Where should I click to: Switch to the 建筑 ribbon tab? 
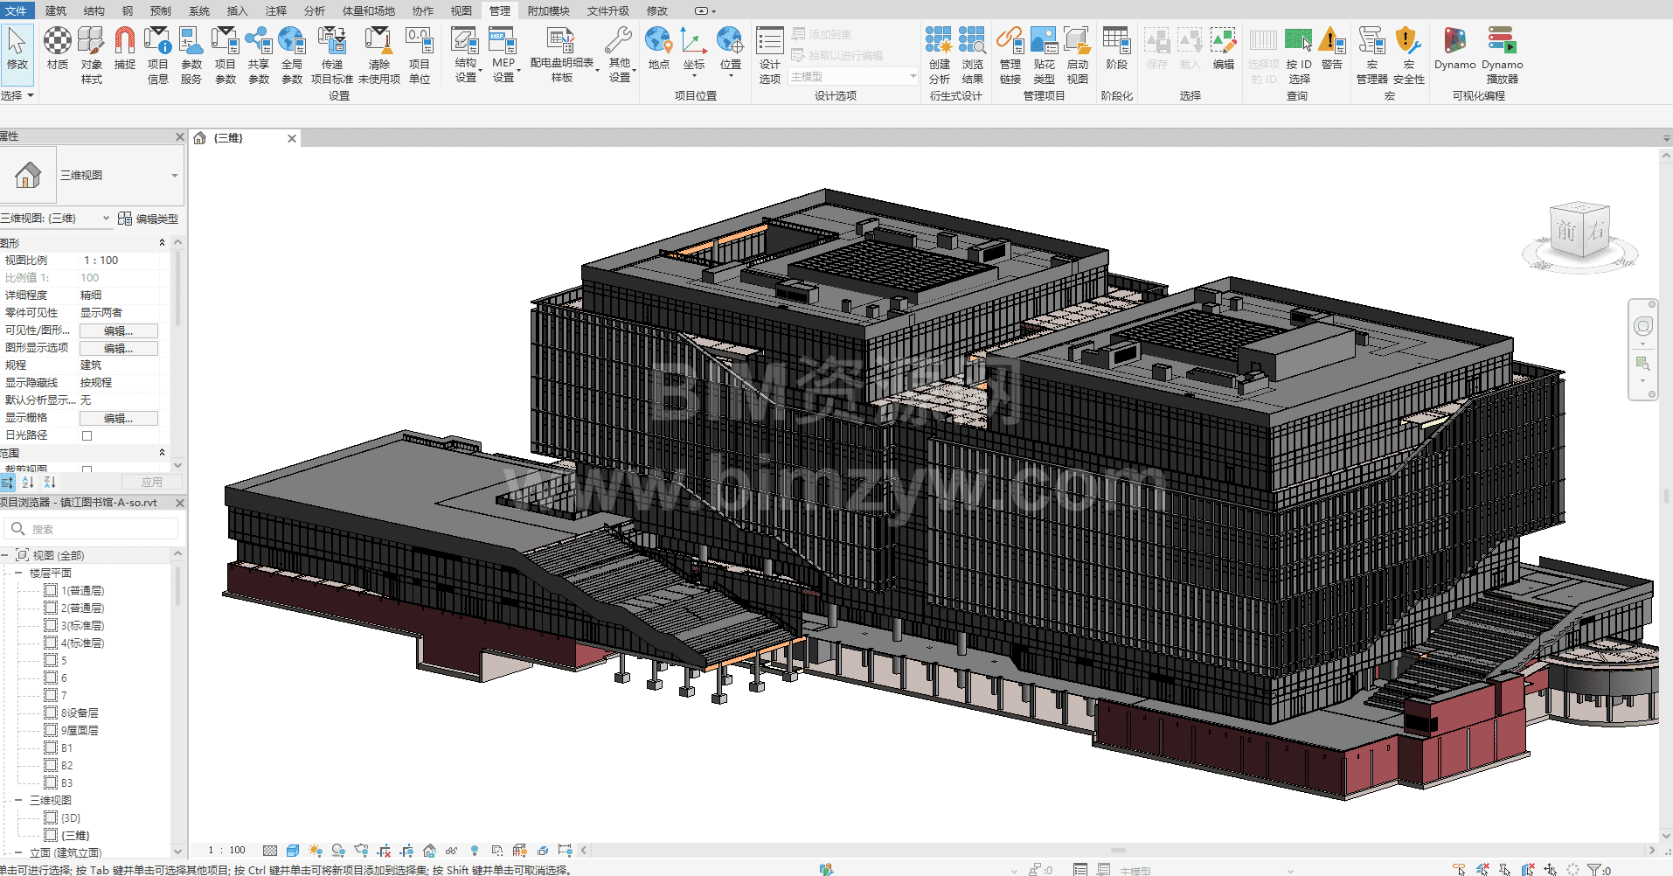click(55, 10)
